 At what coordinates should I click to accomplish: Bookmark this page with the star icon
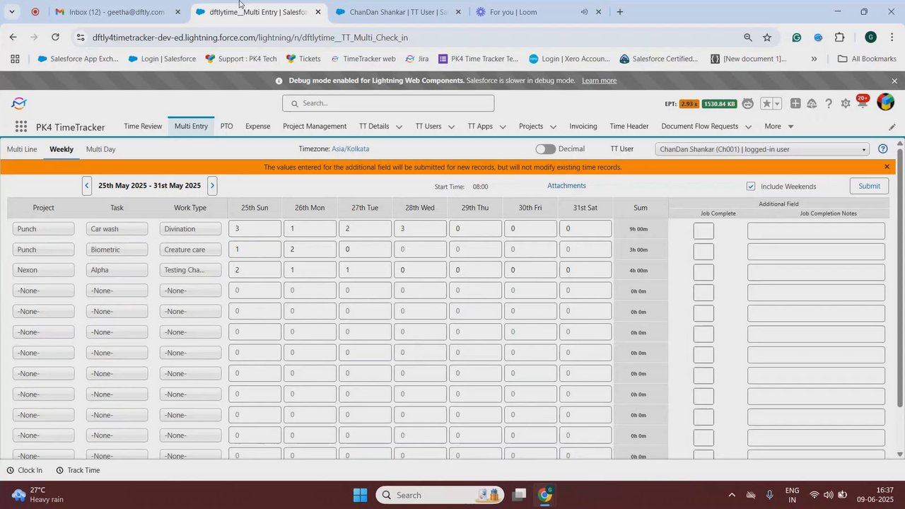tap(767, 37)
